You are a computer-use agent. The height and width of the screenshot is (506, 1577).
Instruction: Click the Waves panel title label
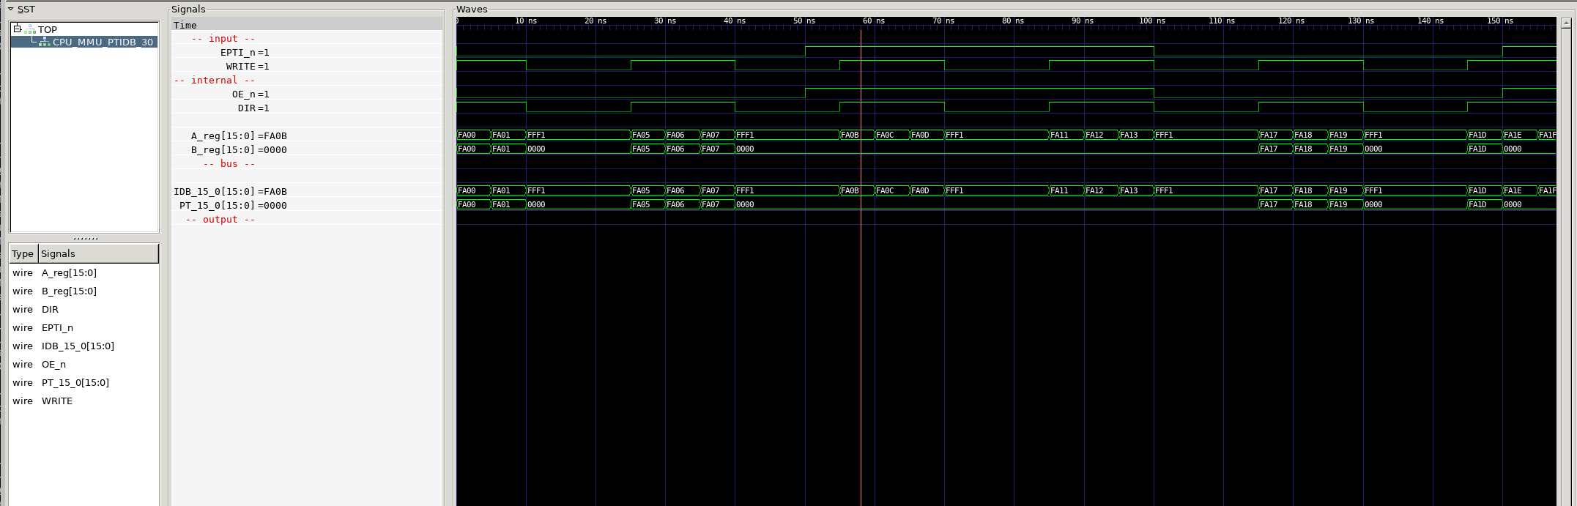pos(472,10)
